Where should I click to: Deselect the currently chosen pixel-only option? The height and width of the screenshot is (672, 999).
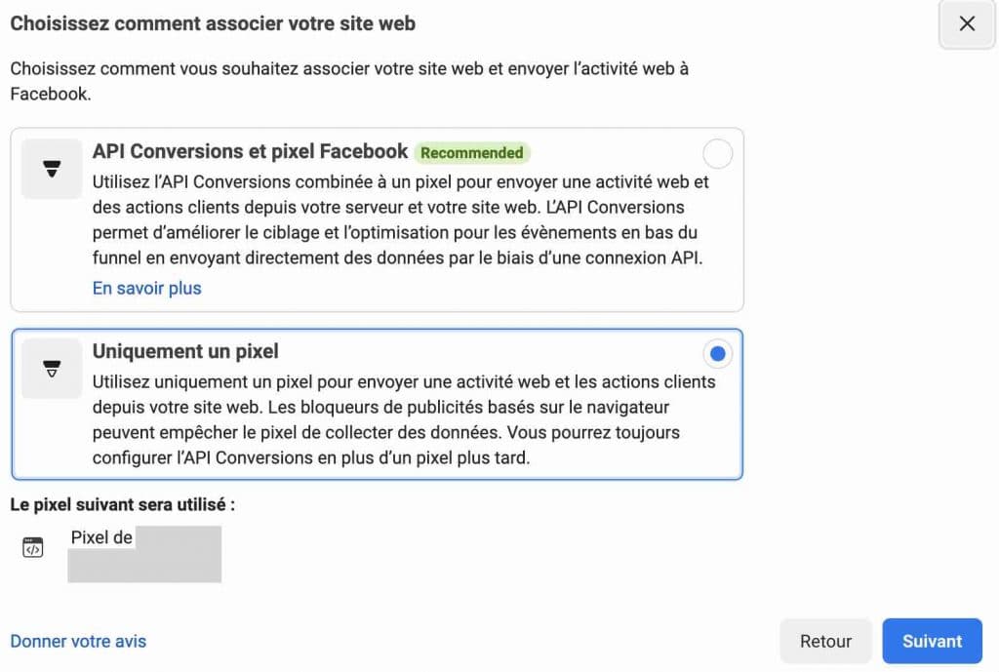pyautogui.click(x=717, y=353)
